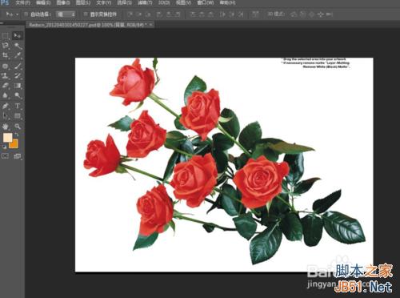Image resolution: width=400 pixels, height=298 pixels.
Task: Enable show transform controls checkbox
Action: click(86, 14)
